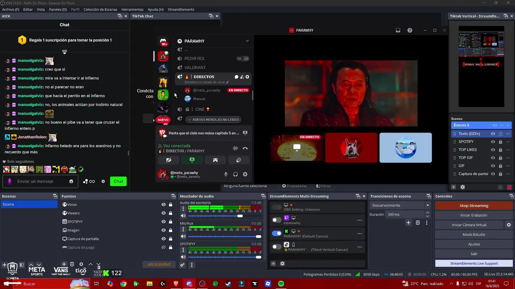This screenshot has width=515, height=289.
Task: Open Herramientas menu
Action: point(132,9)
